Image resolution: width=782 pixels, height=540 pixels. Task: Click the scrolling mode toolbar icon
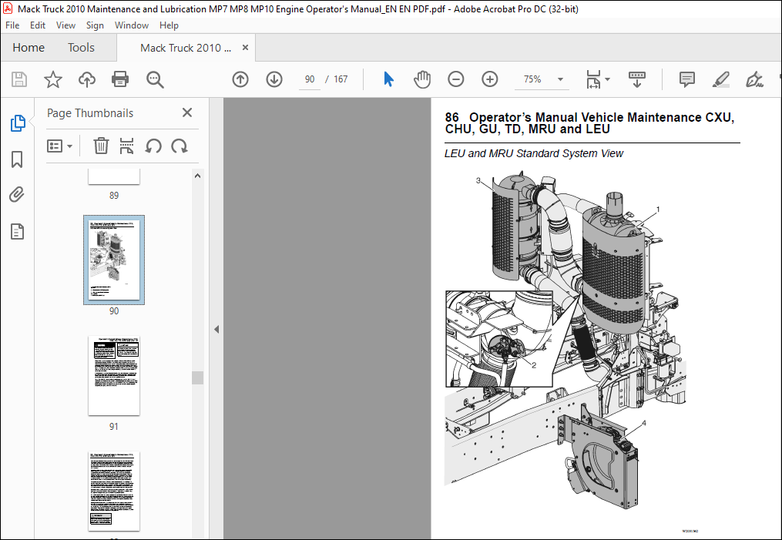pos(637,79)
